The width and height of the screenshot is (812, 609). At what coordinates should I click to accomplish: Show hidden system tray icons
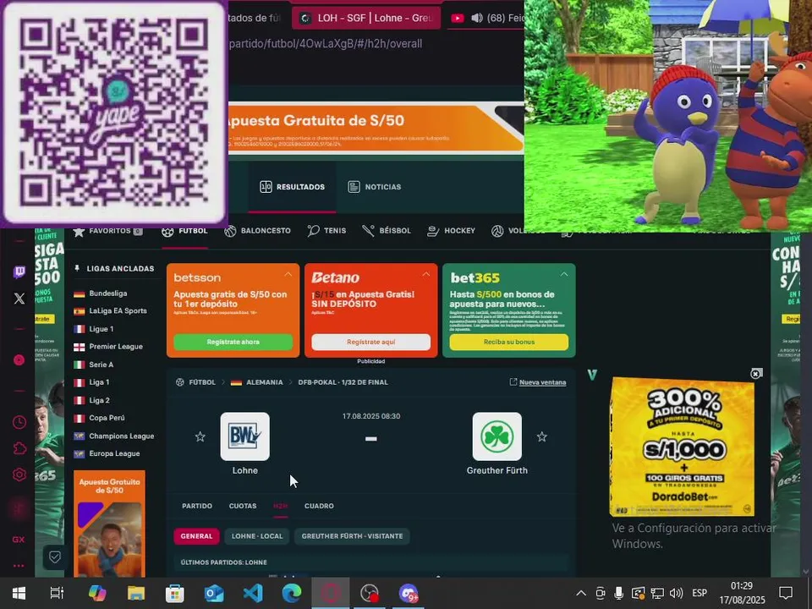(x=581, y=594)
